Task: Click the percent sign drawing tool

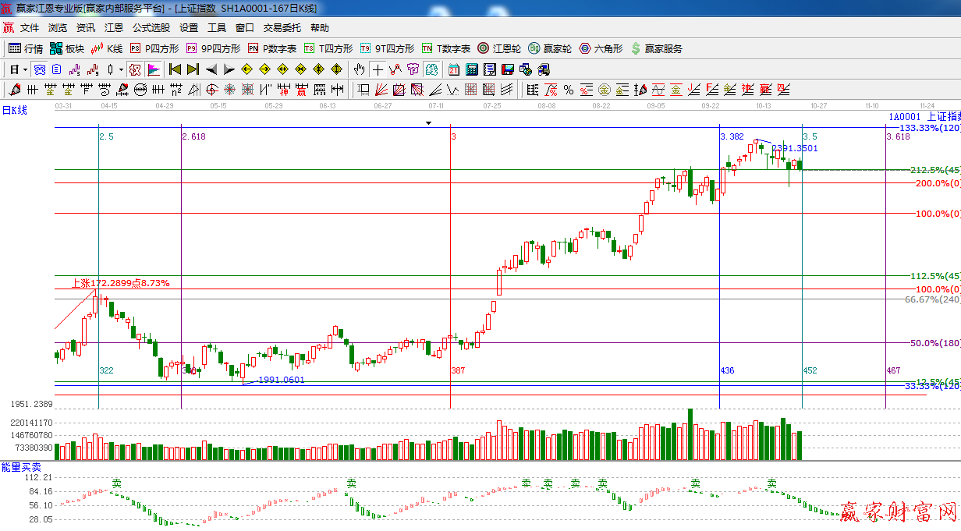Action: 569,90
